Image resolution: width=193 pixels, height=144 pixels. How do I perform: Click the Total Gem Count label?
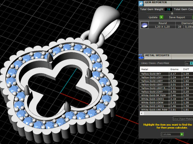(x=183, y=9)
